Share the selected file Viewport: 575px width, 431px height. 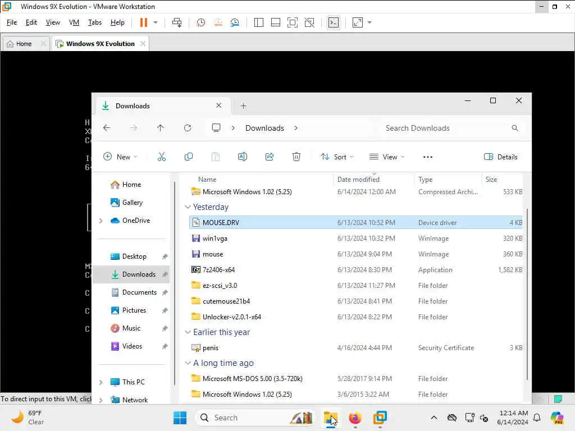point(270,157)
